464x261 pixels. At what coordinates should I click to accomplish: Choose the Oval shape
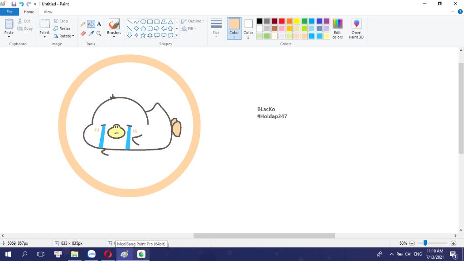click(x=143, y=22)
